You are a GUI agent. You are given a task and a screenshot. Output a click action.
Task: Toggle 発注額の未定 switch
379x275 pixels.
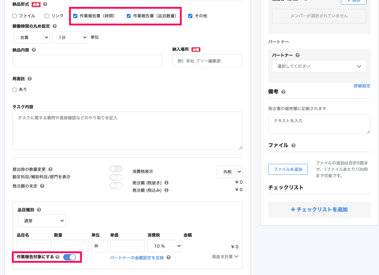click(x=116, y=185)
